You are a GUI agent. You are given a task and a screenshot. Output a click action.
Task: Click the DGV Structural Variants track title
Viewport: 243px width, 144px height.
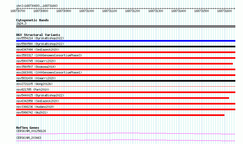(x=38, y=35)
